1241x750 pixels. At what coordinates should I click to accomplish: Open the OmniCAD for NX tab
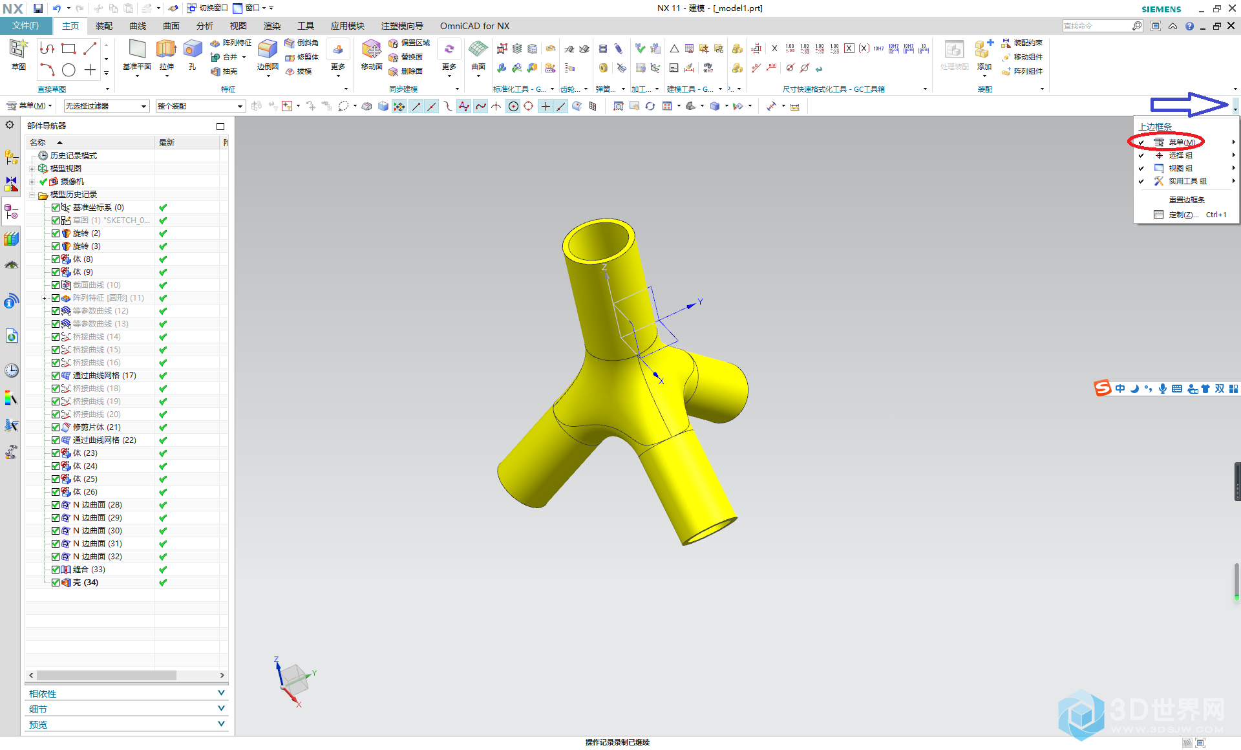point(474,26)
